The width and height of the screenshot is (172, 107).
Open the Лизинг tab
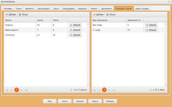94,9
